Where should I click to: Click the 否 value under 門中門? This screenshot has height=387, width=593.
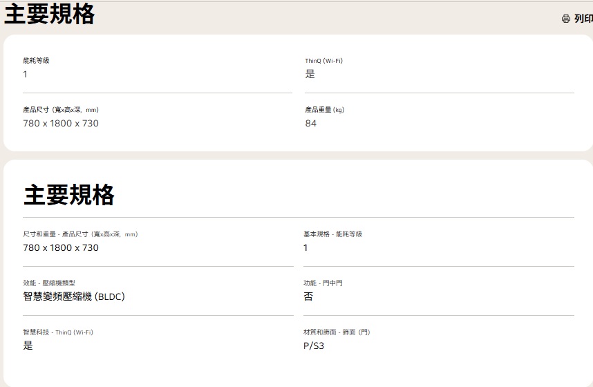point(308,296)
